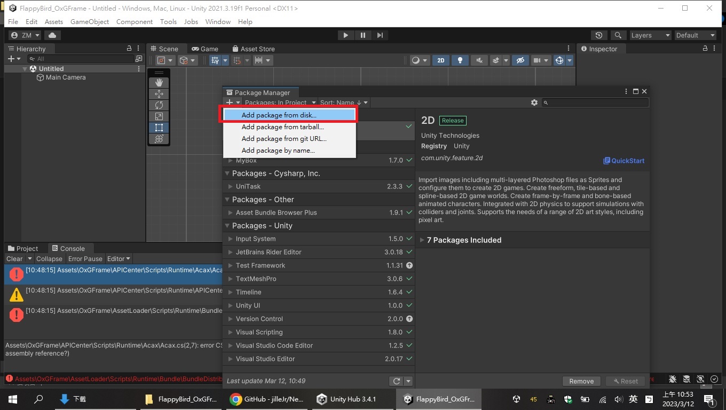Start Play mode with the Play button

click(345, 35)
